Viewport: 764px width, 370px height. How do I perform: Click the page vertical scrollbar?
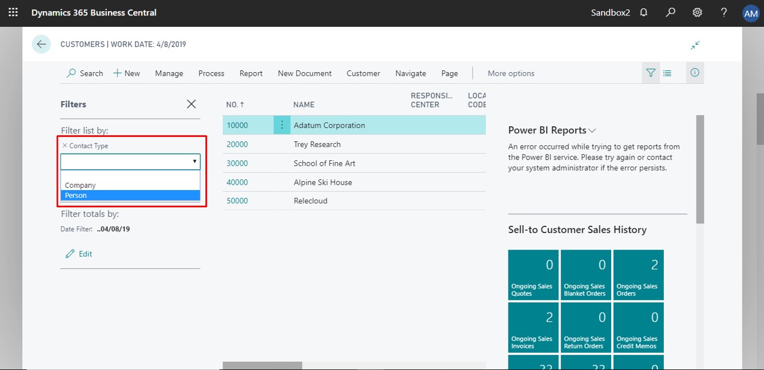[760, 119]
